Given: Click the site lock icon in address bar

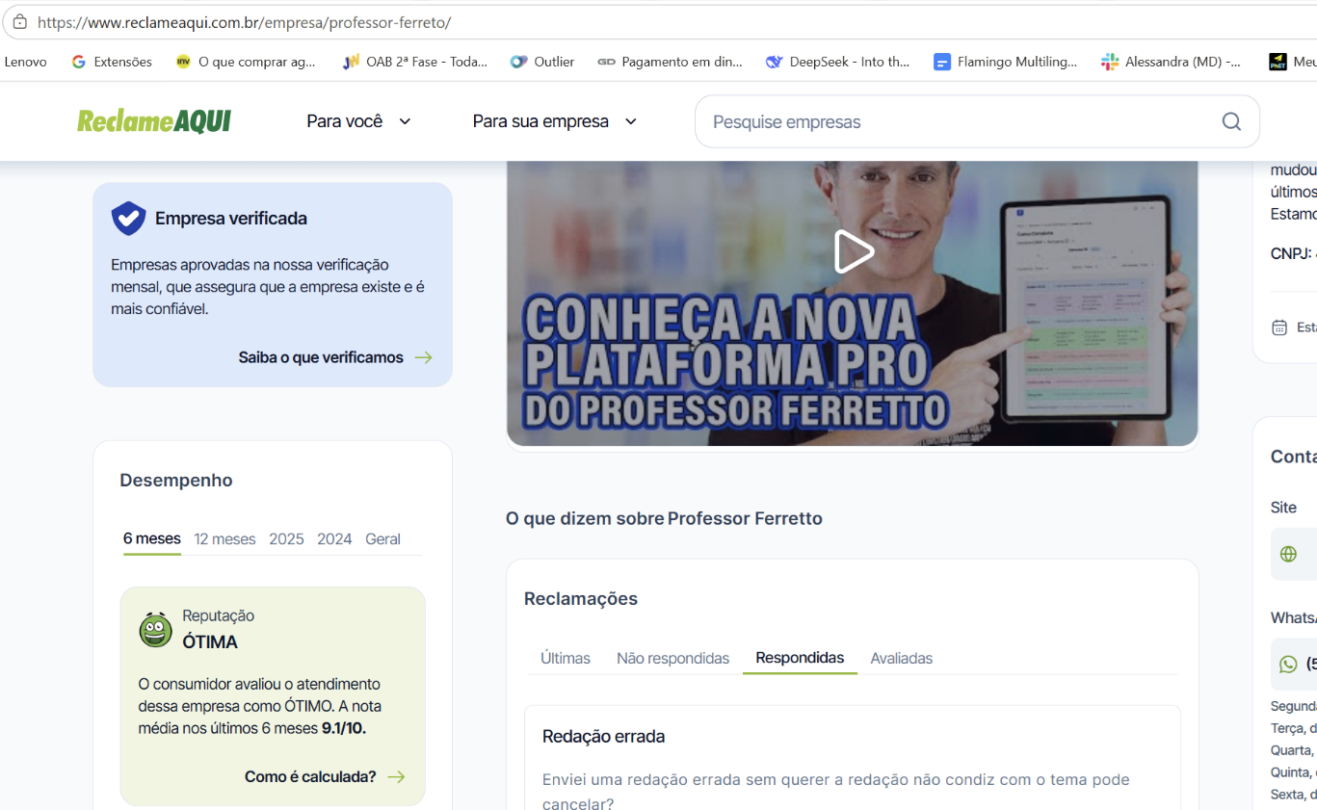Looking at the screenshot, I should pos(19,22).
